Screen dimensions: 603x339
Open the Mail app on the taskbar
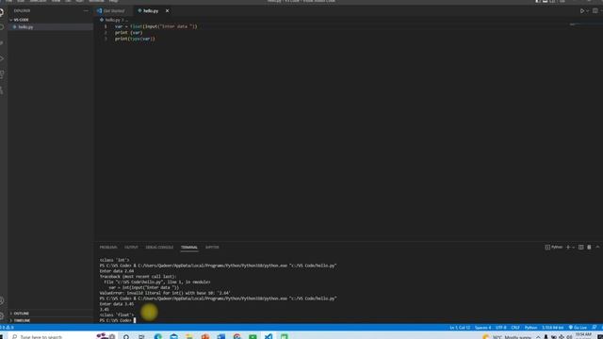pos(173,337)
